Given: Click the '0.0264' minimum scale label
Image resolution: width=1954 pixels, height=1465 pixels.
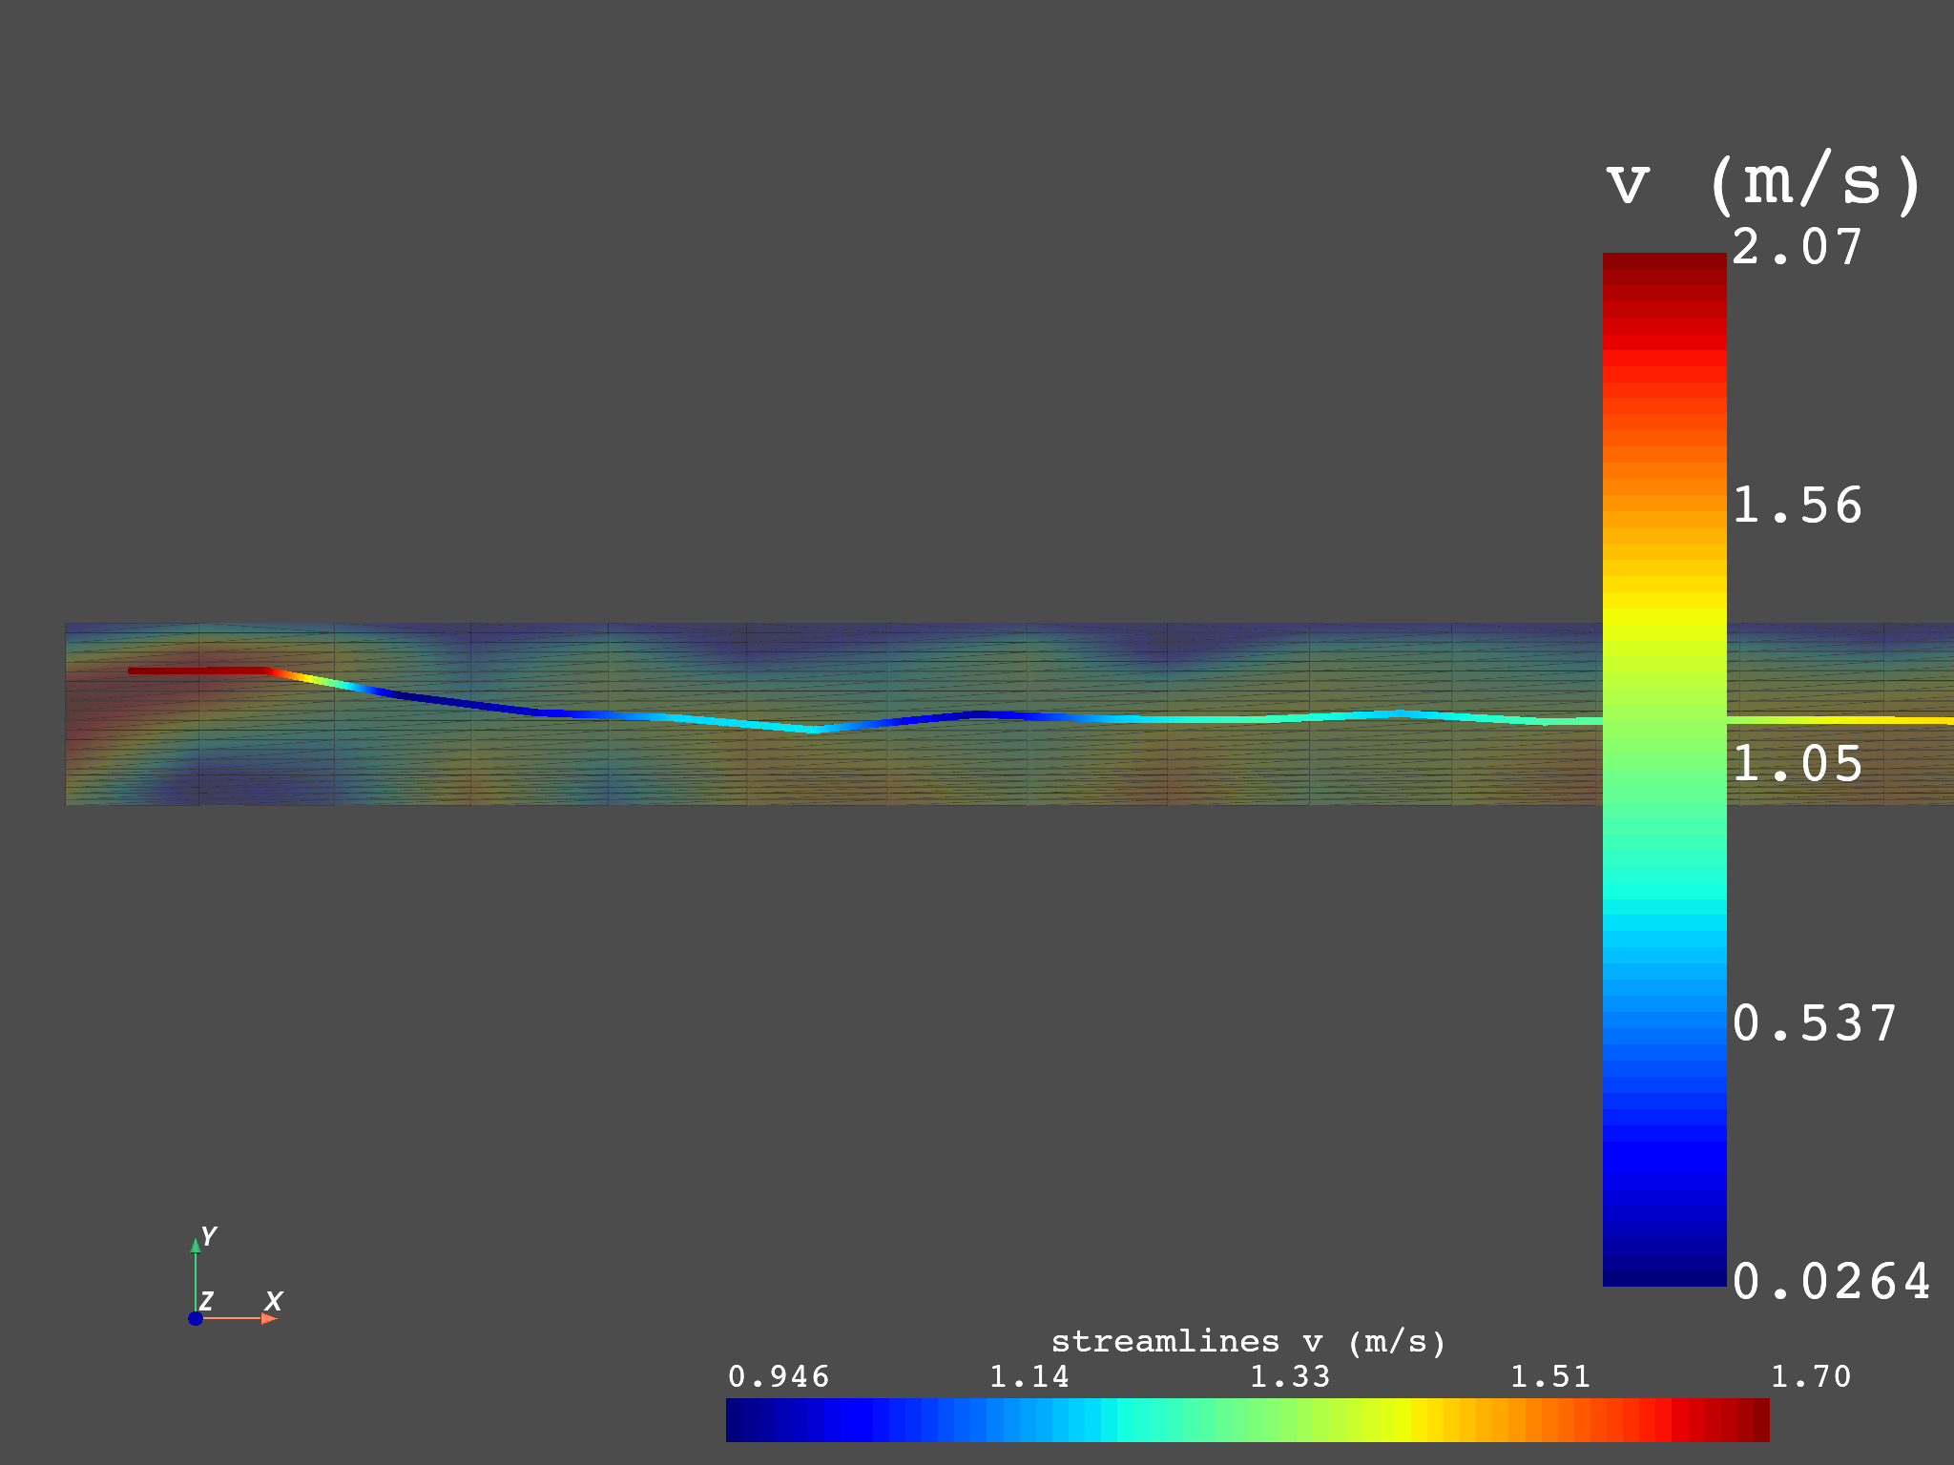Looking at the screenshot, I should (1831, 1282).
